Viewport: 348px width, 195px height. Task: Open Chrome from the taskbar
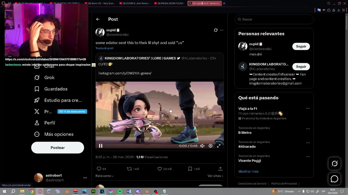click(31, 191)
